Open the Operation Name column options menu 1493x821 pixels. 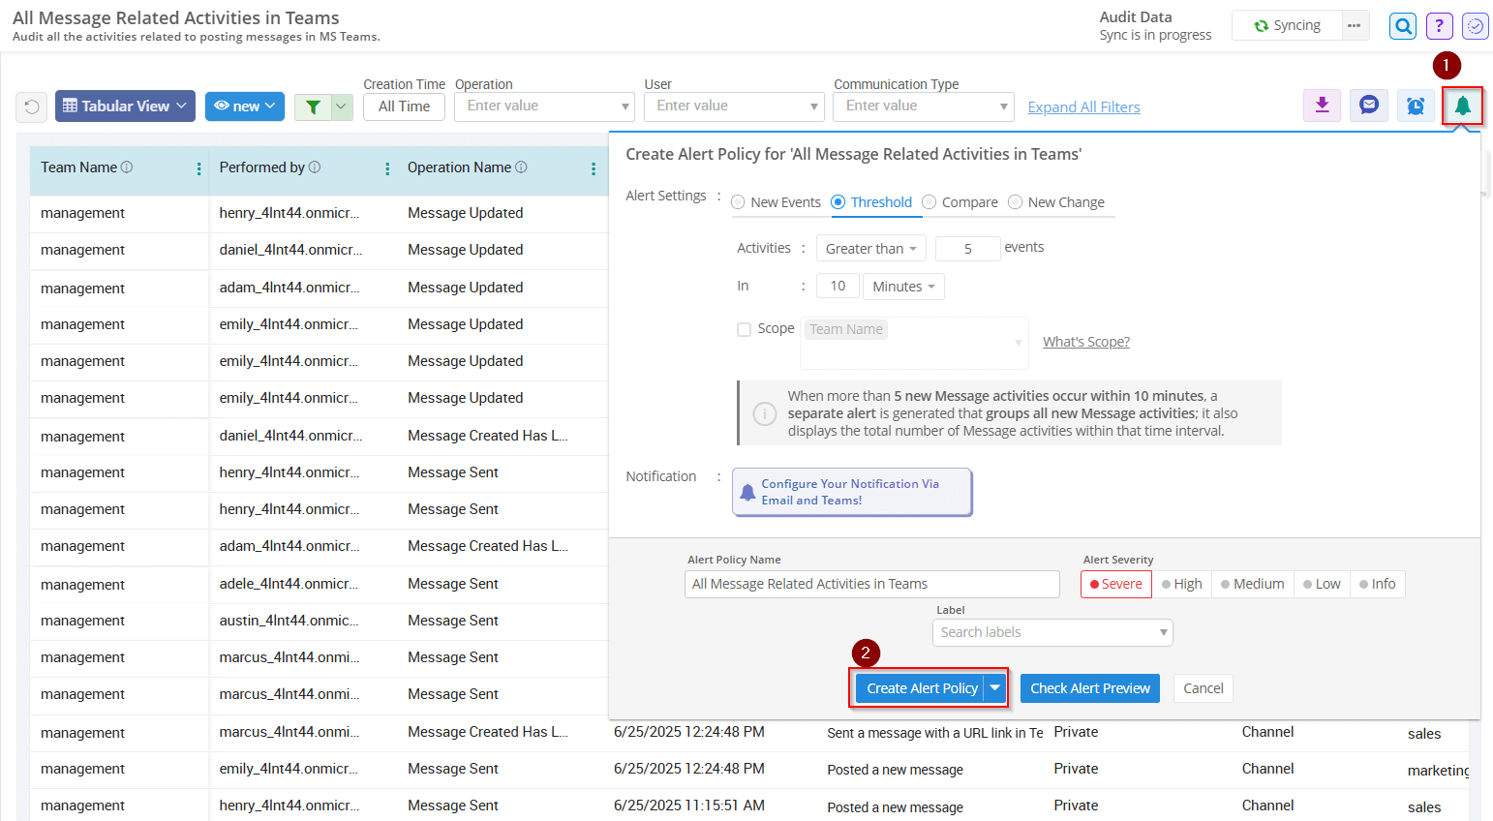coord(593,167)
